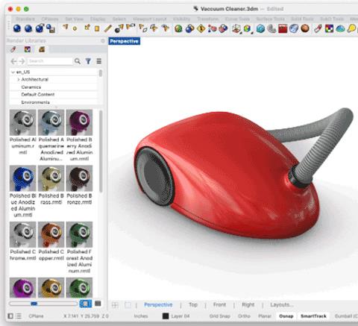Click the translucent blue glass toolbar icon
The height and width of the screenshot is (326, 358).
pos(294,28)
